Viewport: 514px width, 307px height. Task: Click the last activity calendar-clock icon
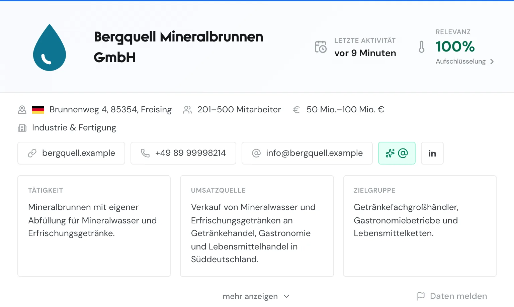tap(321, 47)
